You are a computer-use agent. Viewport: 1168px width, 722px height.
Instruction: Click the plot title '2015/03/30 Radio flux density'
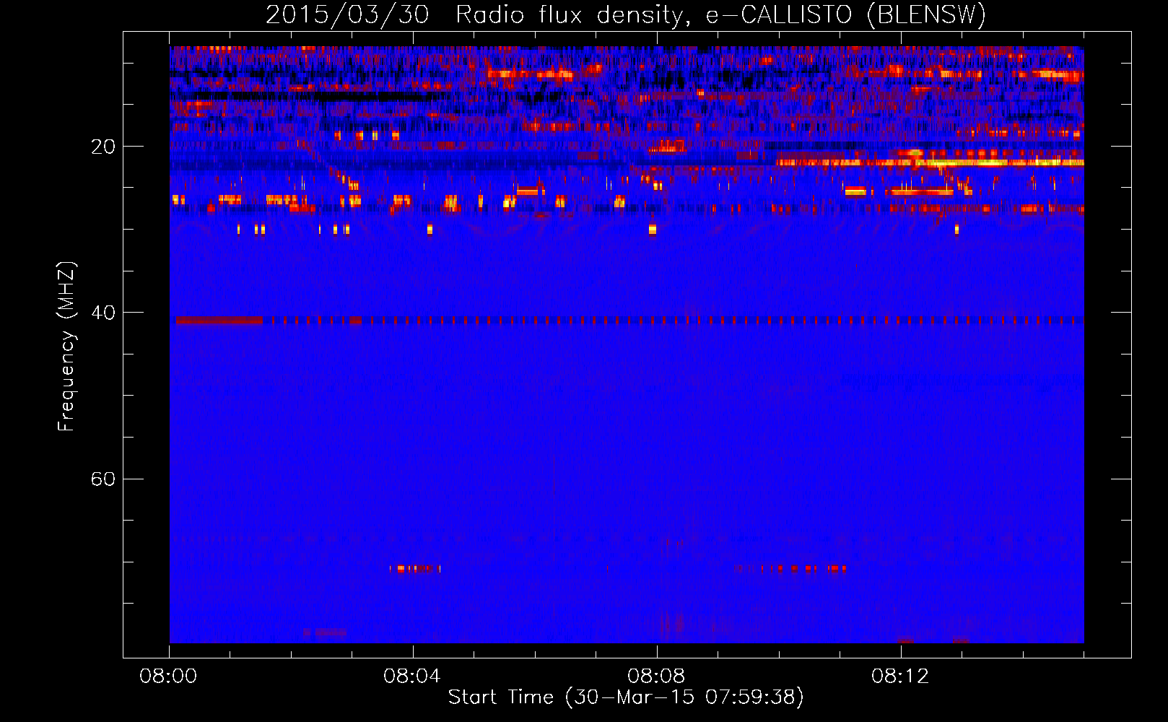tap(626, 14)
